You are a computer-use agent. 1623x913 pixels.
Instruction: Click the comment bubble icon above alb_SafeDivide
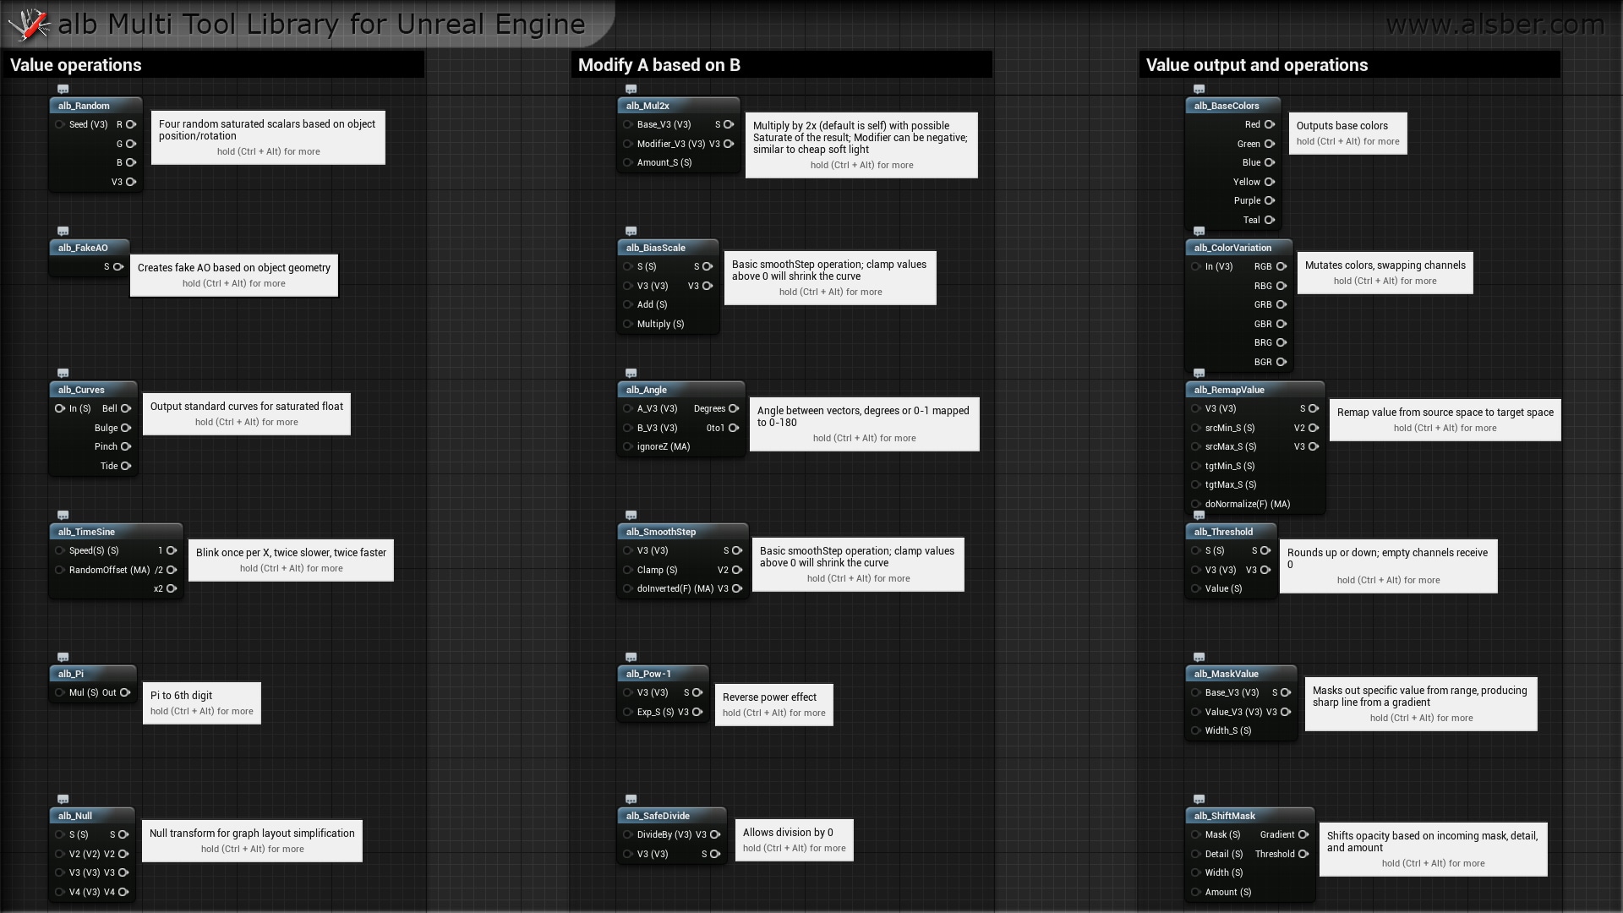click(631, 799)
